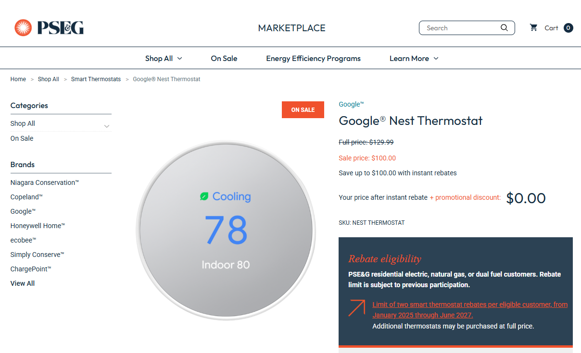Open the shopping cart icon
This screenshot has width=581, height=353.
pos(533,28)
